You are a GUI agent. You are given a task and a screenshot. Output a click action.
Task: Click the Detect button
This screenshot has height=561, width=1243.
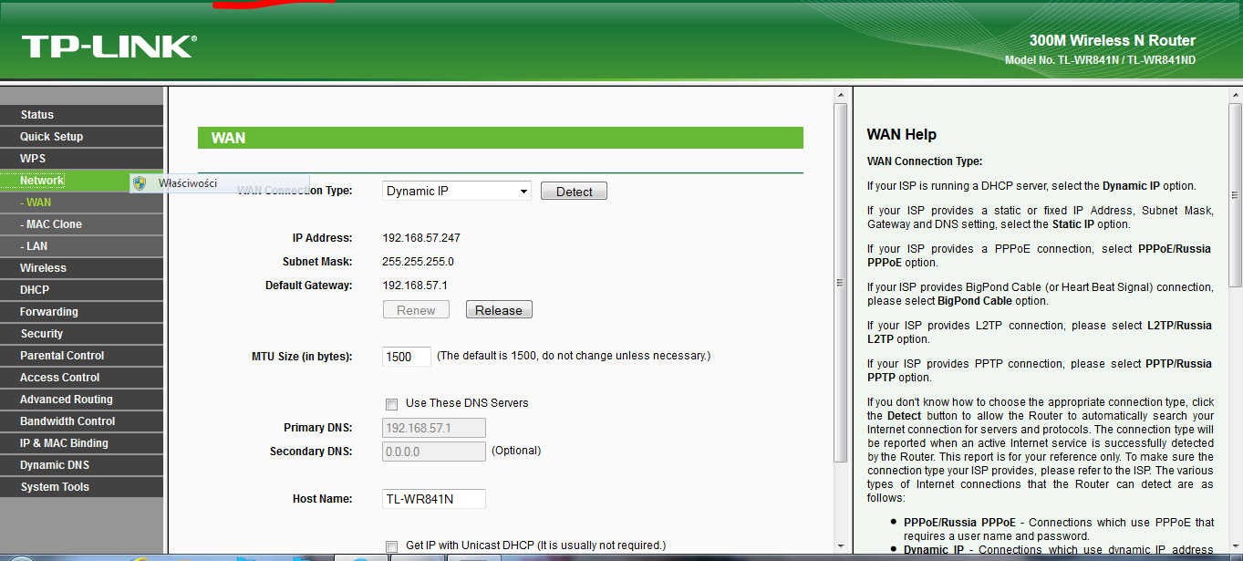pyautogui.click(x=574, y=192)
